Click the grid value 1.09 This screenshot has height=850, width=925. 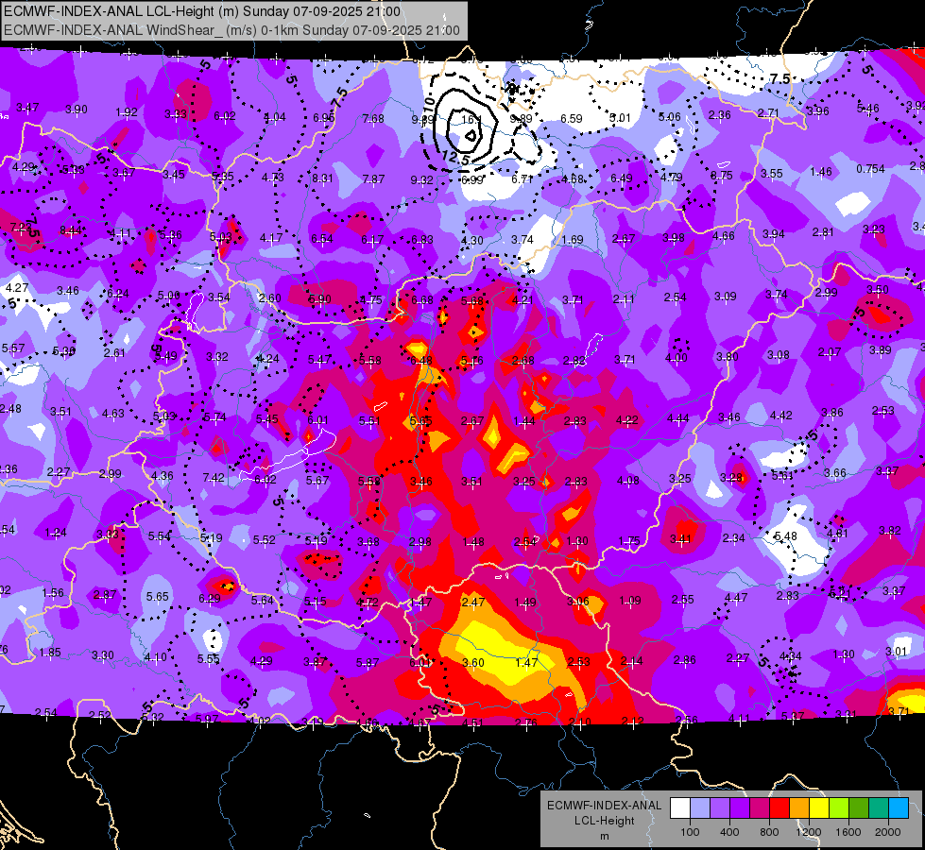click(x=629, y=601)
